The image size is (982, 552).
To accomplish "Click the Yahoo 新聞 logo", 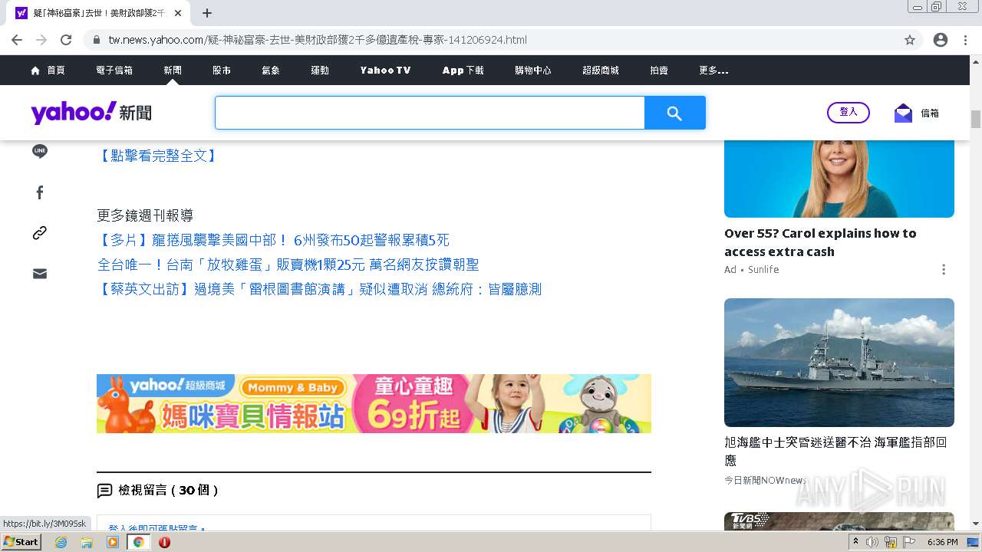I will click(91, 113).
